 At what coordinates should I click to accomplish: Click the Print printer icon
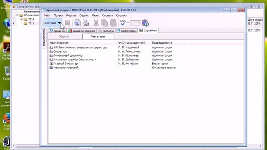click(x=86, y=23)
